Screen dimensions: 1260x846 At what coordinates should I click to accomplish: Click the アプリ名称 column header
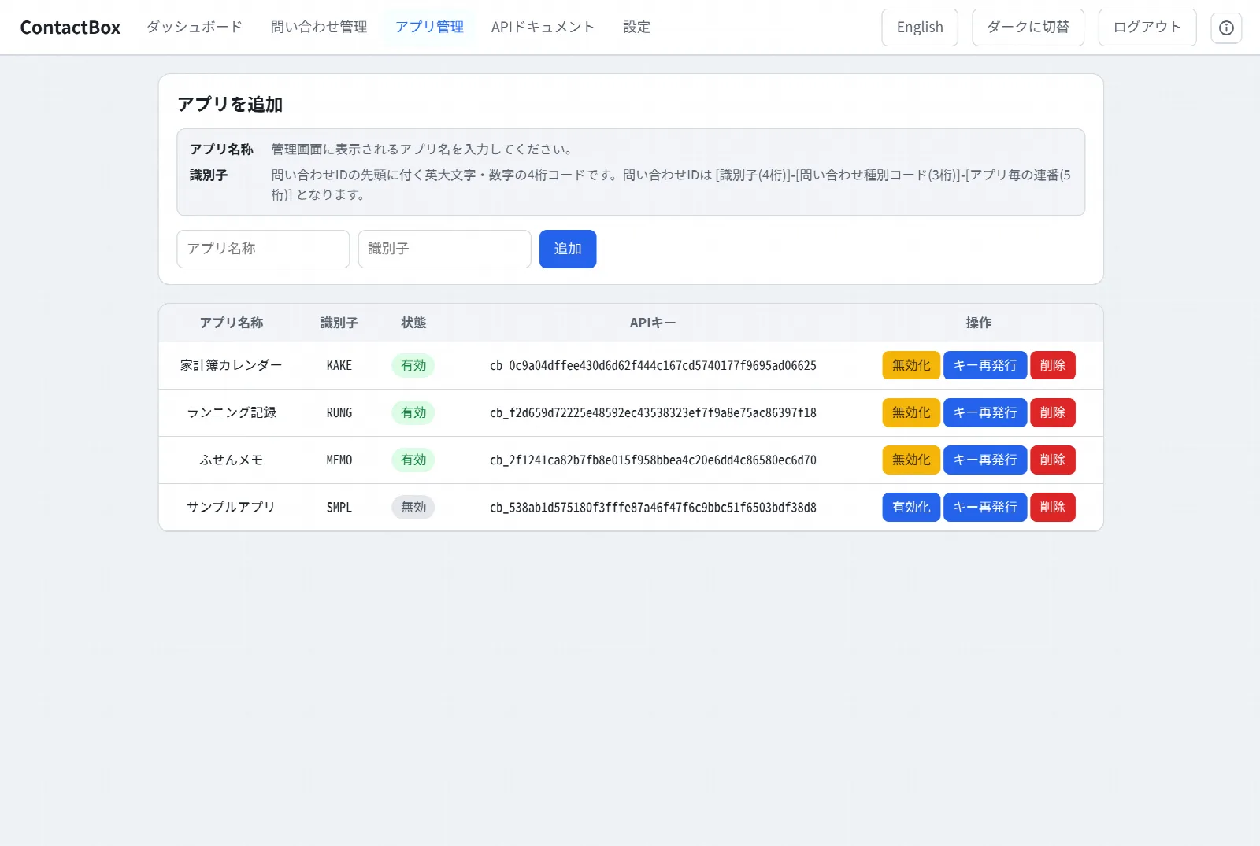tap(231, 323)
